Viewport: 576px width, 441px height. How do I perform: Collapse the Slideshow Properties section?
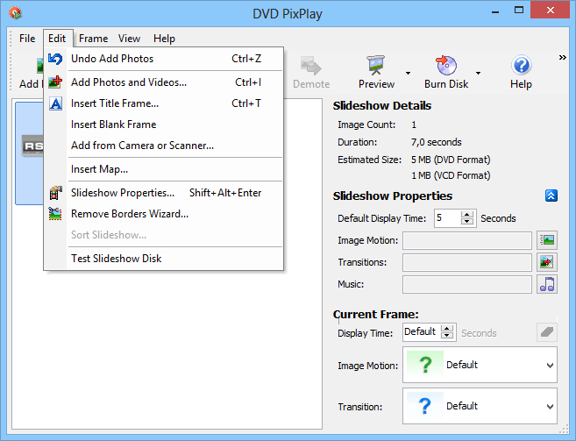point(551,196)
